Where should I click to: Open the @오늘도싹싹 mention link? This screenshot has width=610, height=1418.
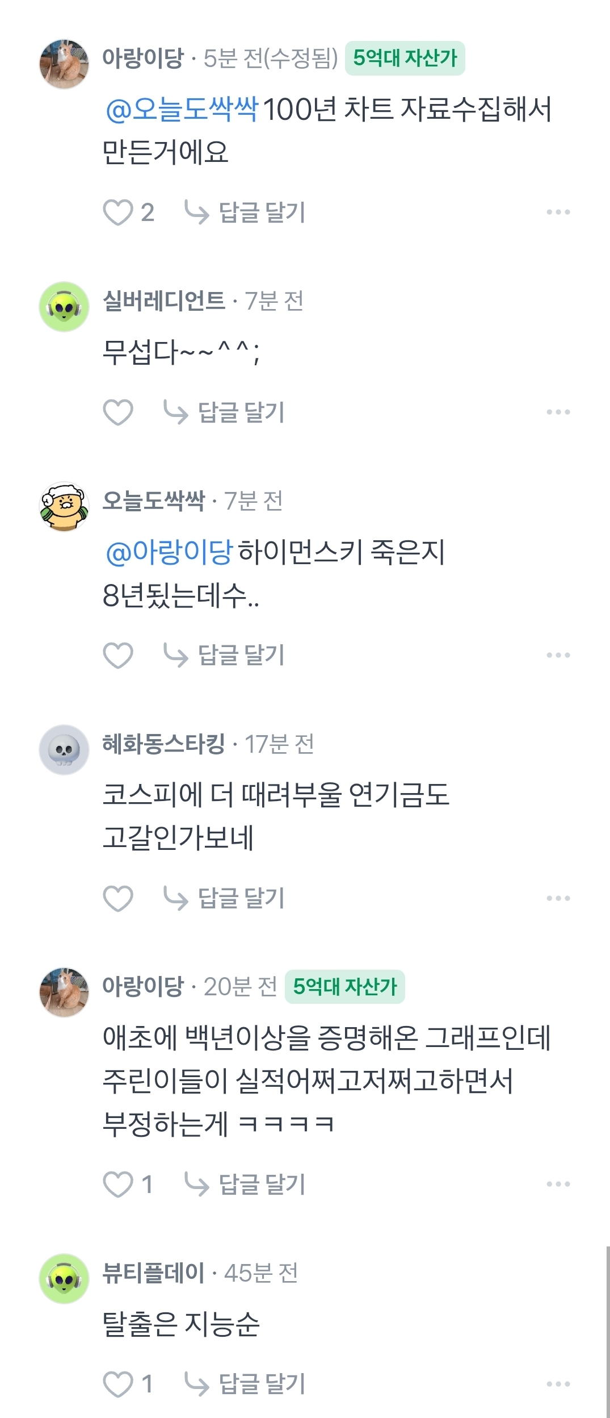pyautogui.click(x=182, y=109)
